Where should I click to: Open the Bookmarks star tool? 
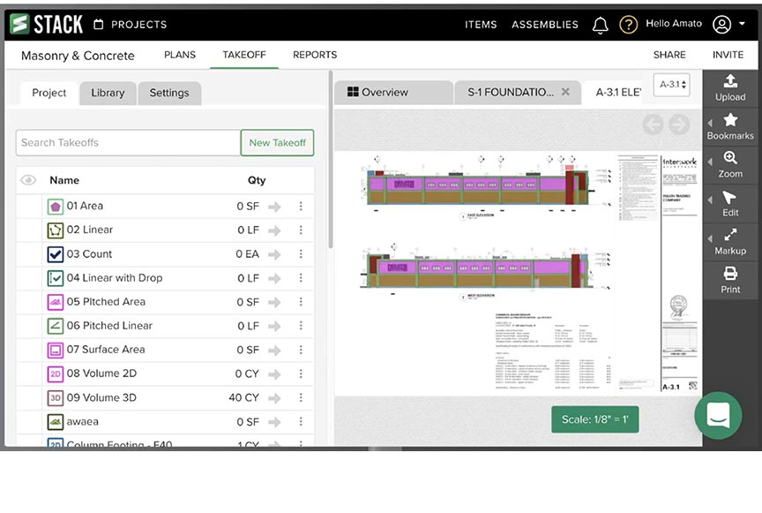[730, 126]
